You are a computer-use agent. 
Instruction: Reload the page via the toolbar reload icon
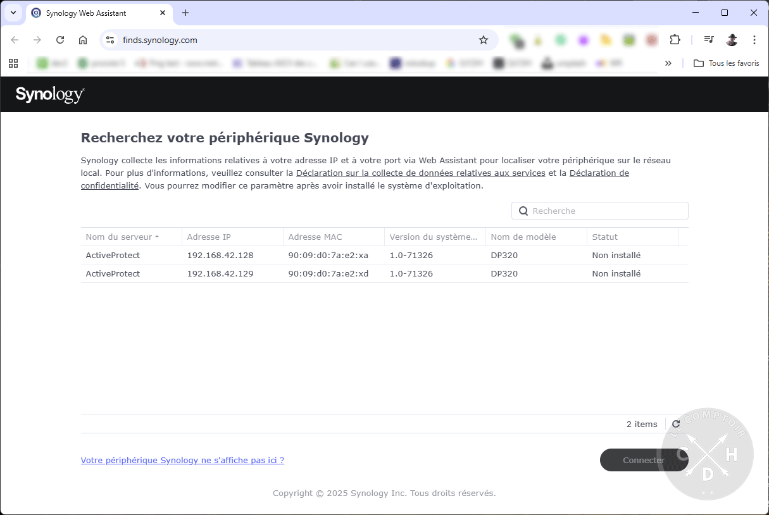(x=59, y=39)
